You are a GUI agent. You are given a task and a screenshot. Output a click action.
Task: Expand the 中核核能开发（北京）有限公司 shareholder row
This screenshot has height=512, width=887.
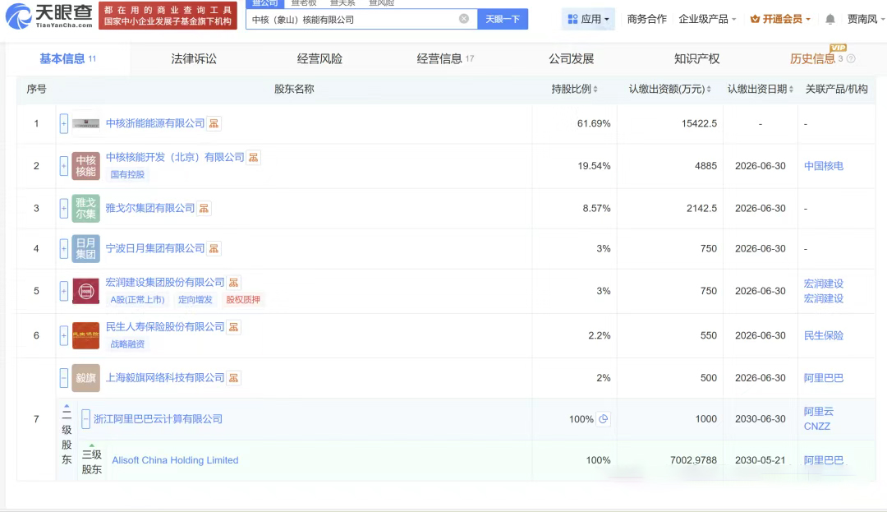click(64, 166)
